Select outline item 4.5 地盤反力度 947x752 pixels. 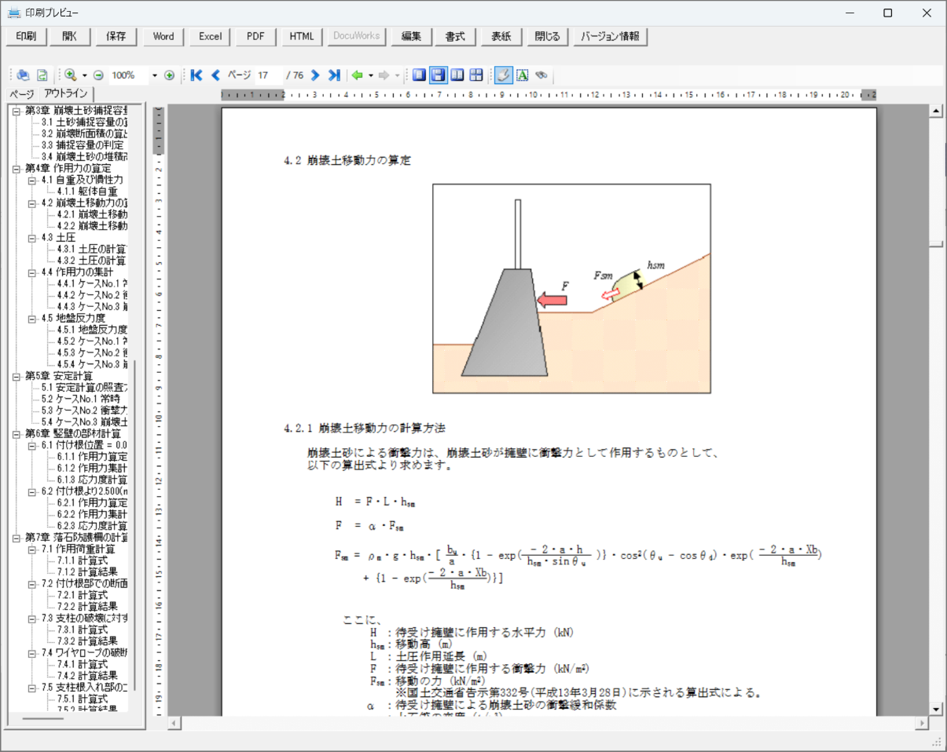coord(73,318)
